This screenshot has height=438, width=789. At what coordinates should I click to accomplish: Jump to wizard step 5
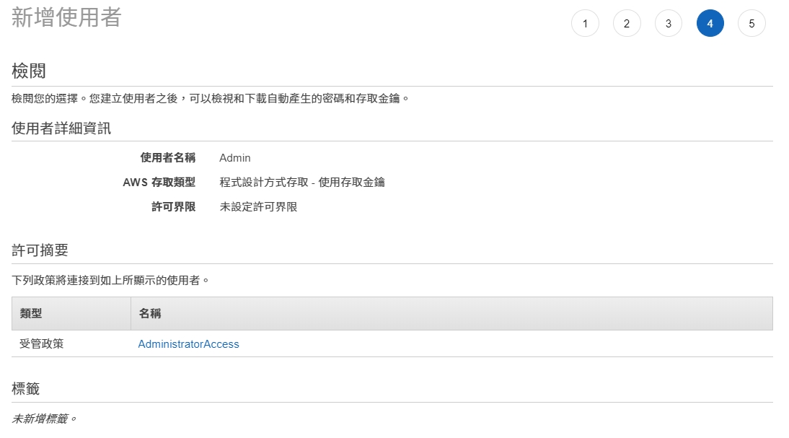[x=751, y=23]
